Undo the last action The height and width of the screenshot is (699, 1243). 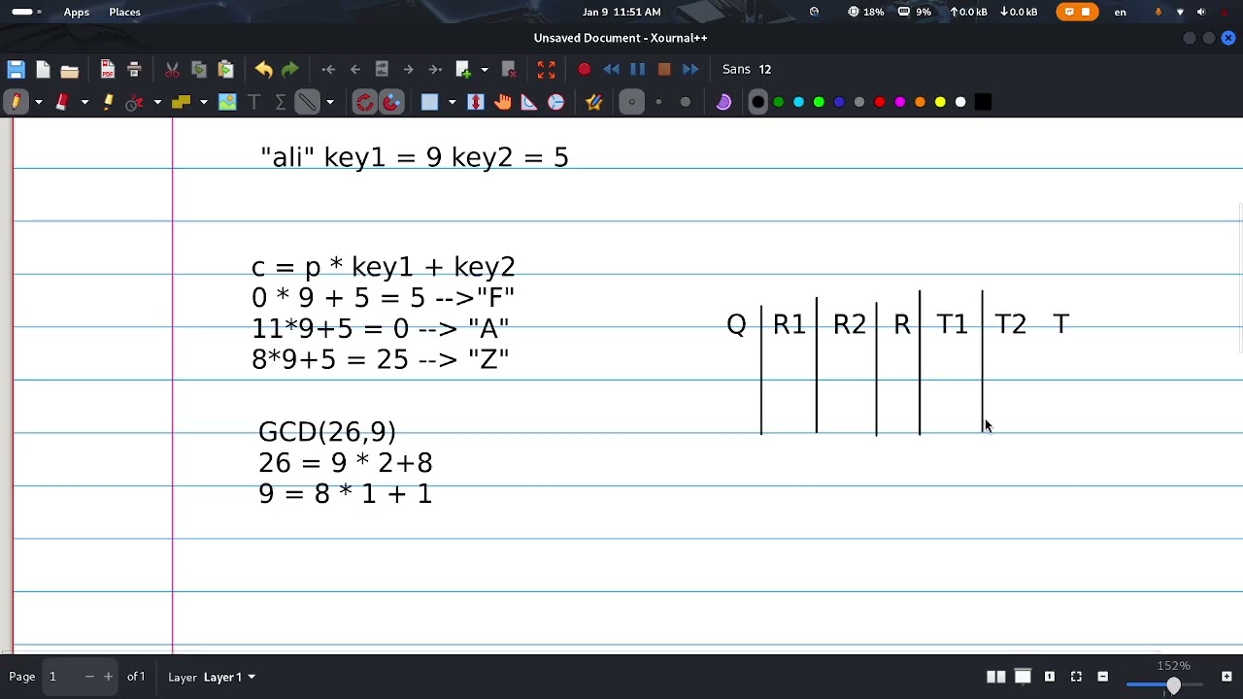[x=263, y=69]
